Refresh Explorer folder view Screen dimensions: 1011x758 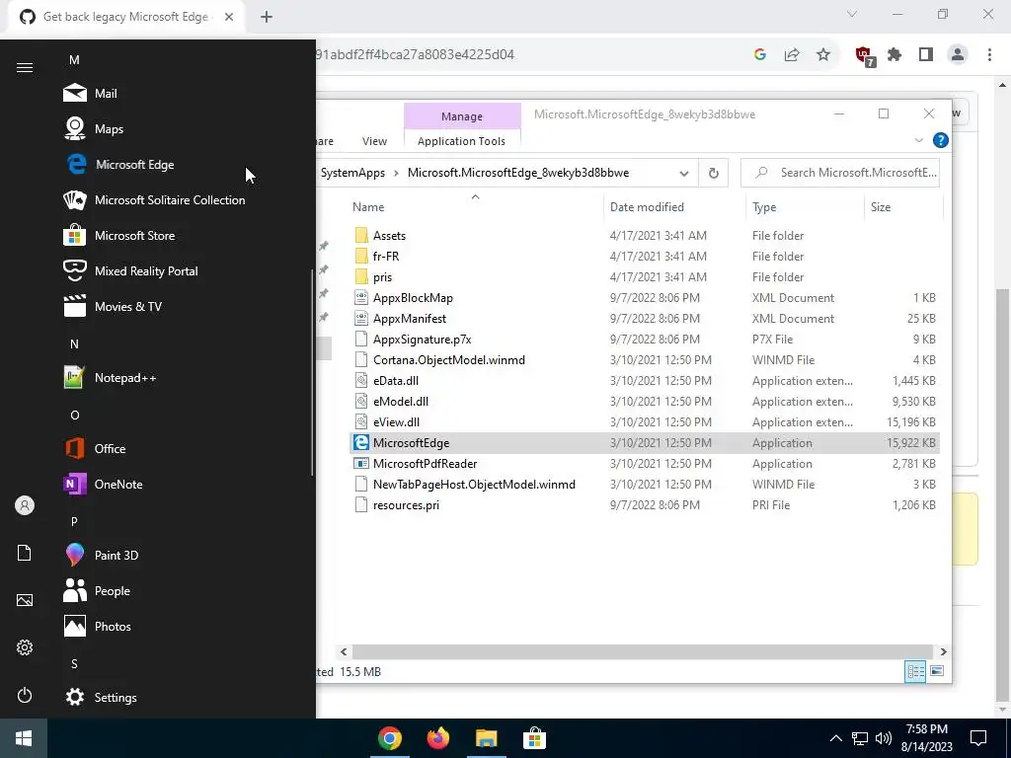[x=713, y=173]
